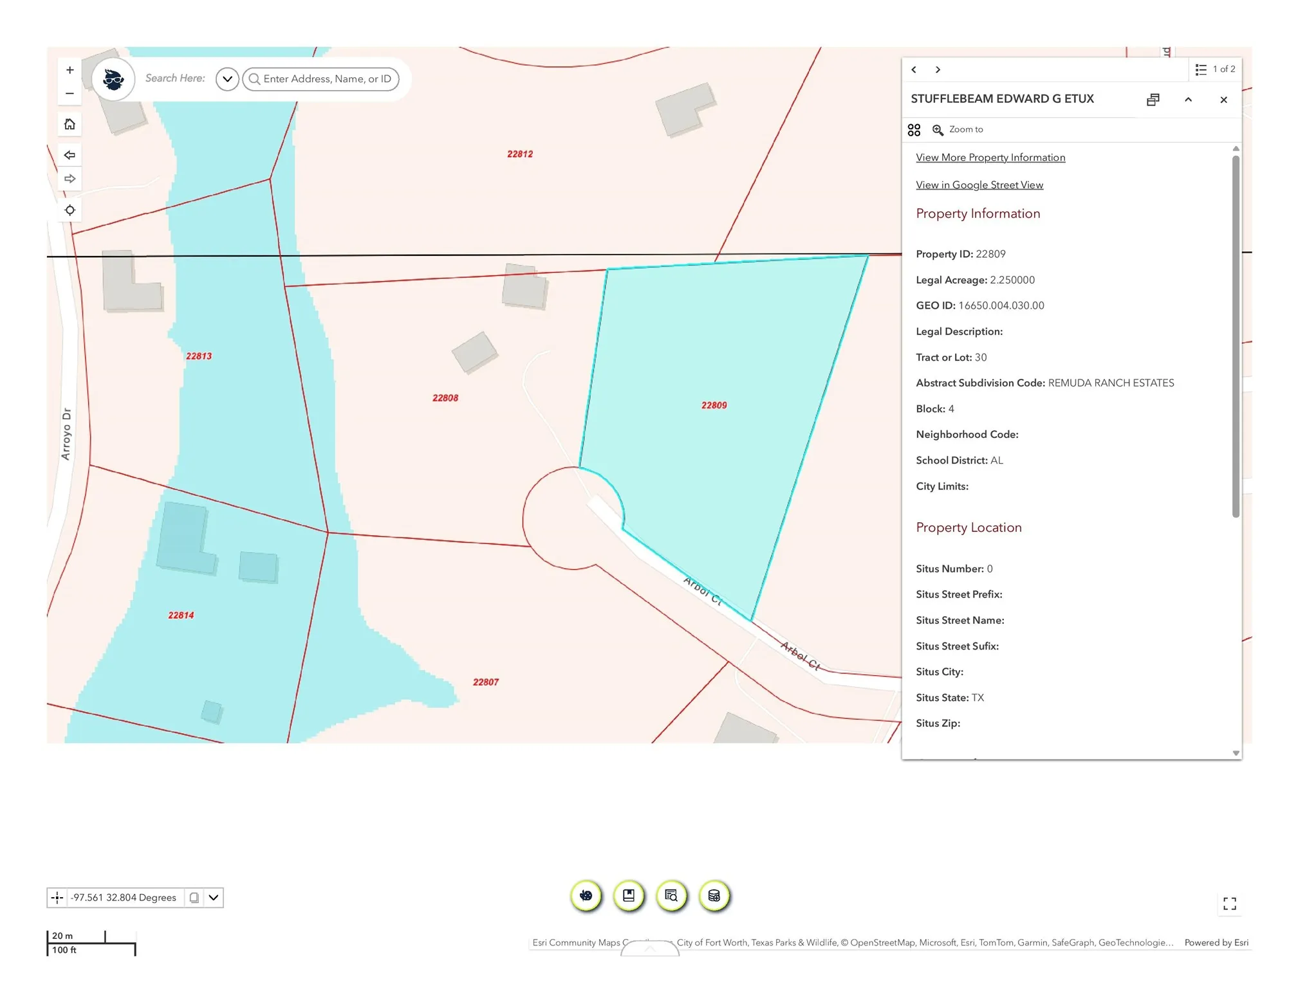
Task: Find my location crosshair button
Action: tap(70, 210)
